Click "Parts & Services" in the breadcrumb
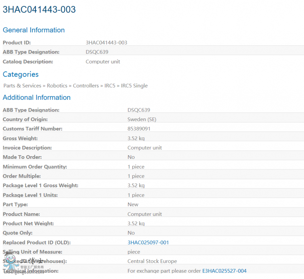Image resolution: width=304 pixels, height=279 pixels. point(22,85)
